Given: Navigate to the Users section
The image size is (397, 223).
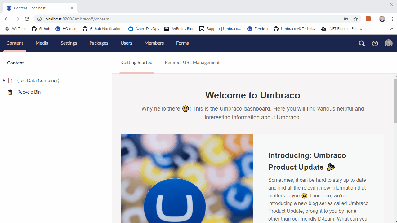Looking at the screenshot, I should (x=126, y=43).
